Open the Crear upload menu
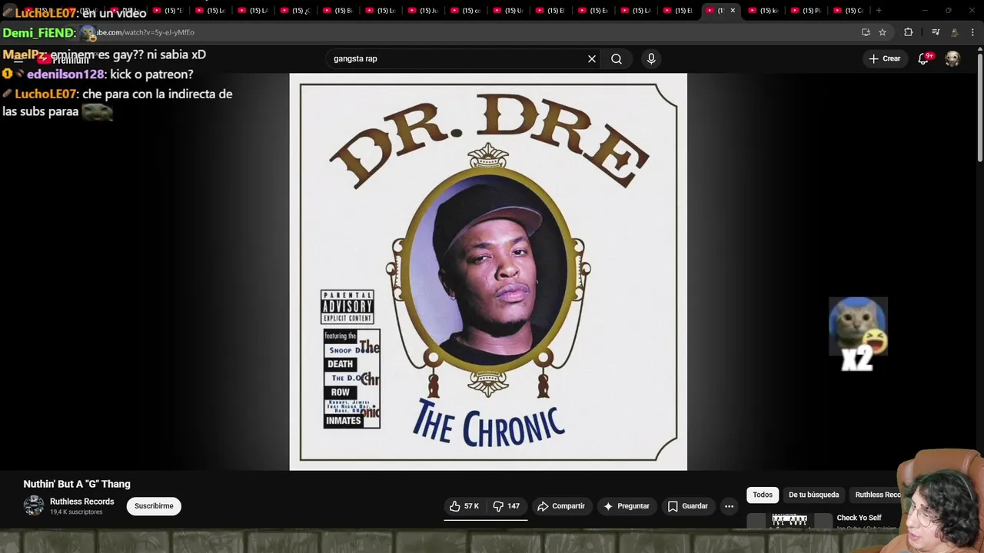This screenshot has height=553, width=984. tap(885, 58)
